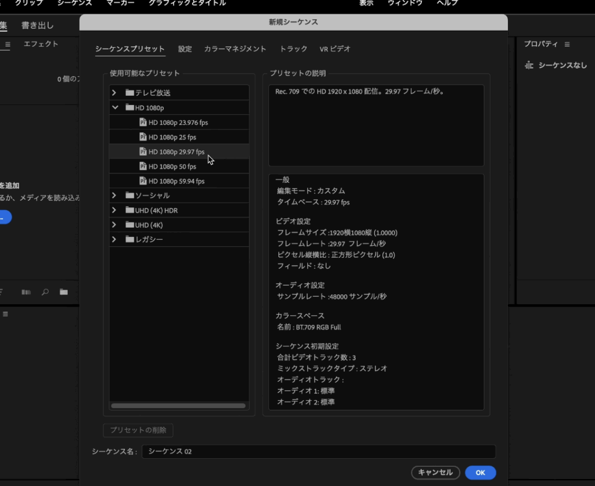Screen dimensions: 595x486
Task: Click the キャンセル button
Action: (435, 473)
